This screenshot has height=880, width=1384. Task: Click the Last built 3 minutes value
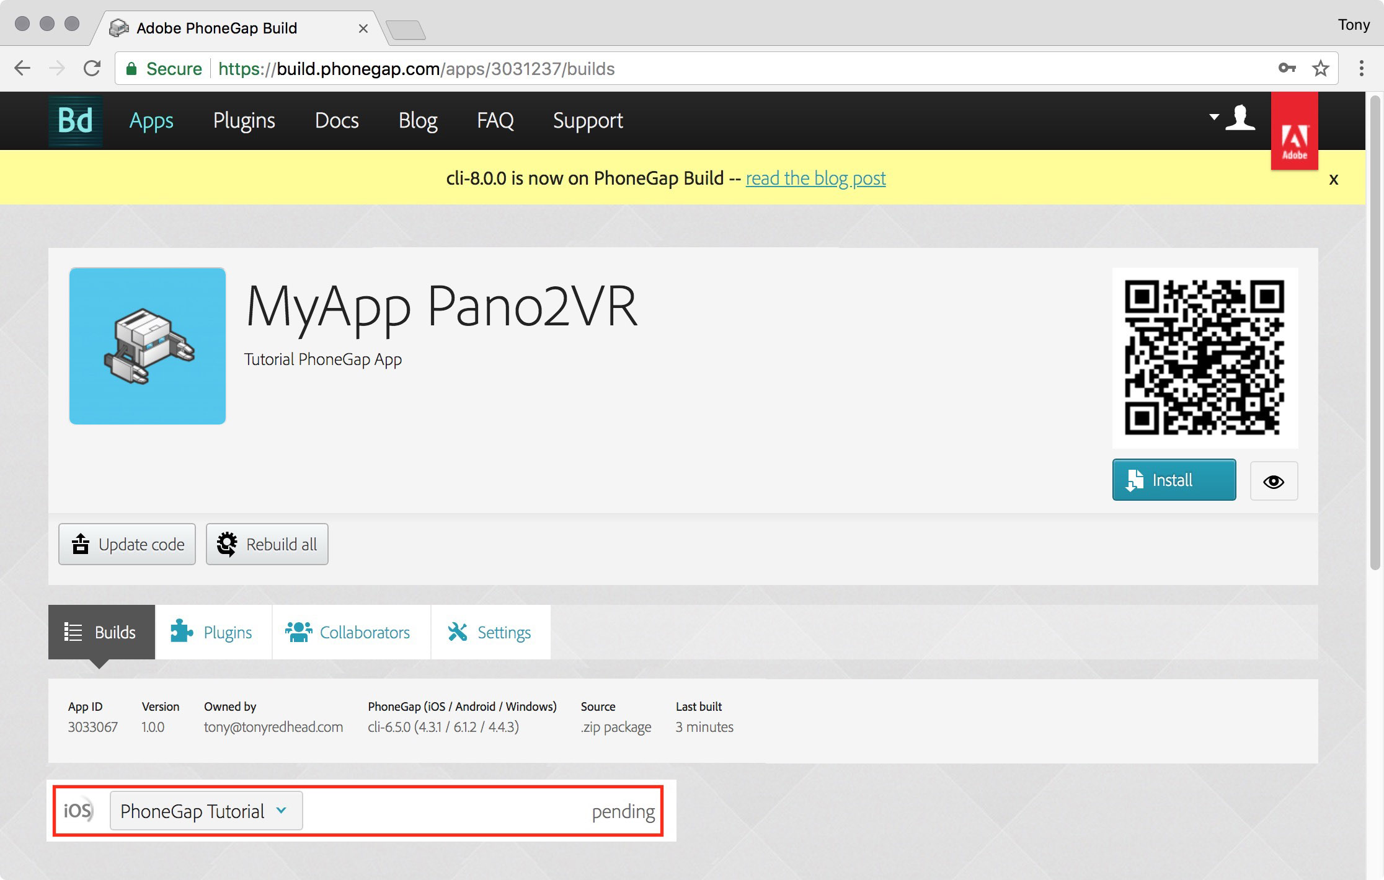[x=704, y=727]
